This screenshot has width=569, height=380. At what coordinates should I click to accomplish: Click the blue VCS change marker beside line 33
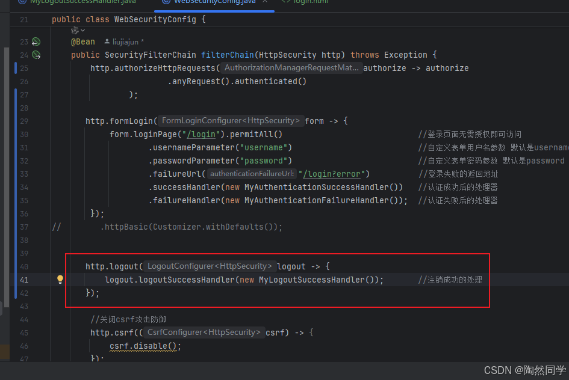17,174
